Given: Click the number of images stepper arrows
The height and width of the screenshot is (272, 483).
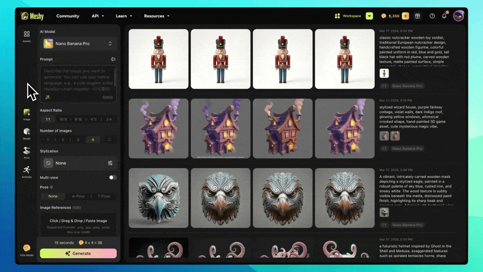Looking at the screenshot, I should coord(109,140).
